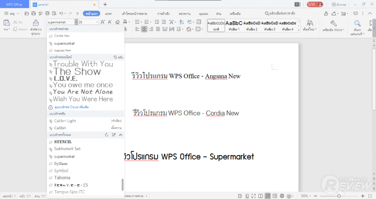Open the font name dropdown arrow
The width and height of the screenshot is (376, 199).
pos(76,22)
